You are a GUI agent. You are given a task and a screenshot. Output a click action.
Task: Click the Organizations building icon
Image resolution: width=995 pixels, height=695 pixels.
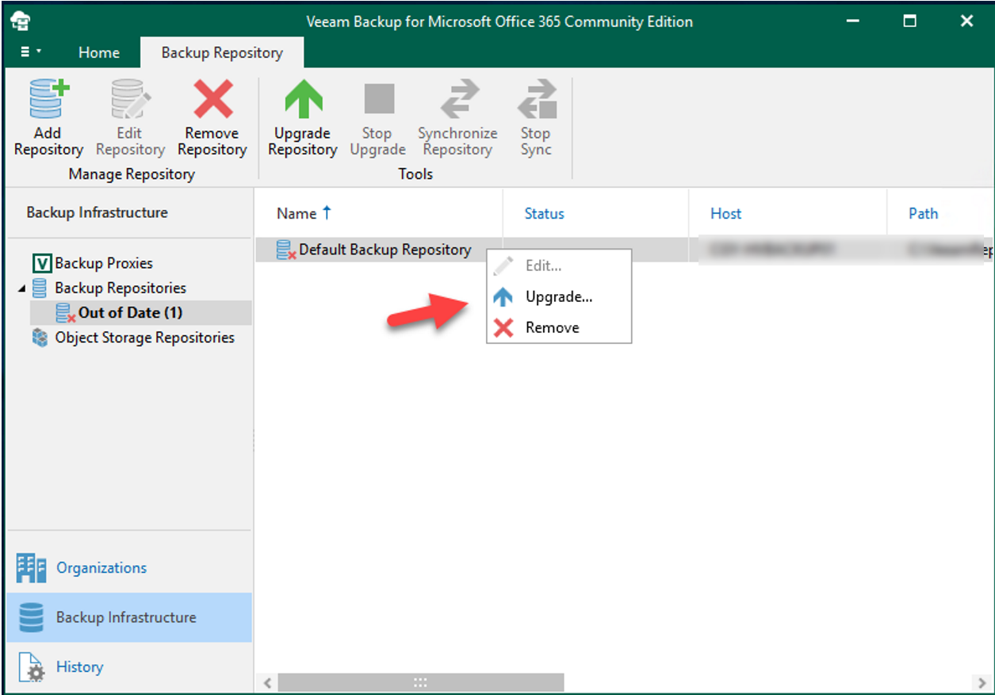(32, 568)
